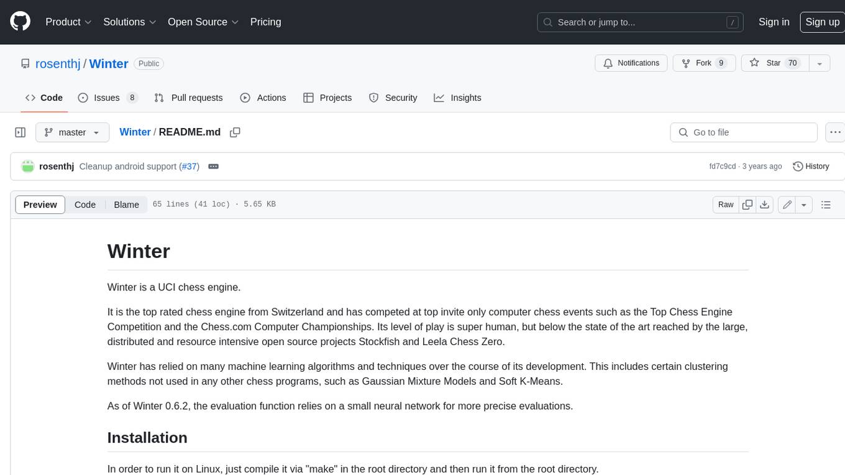The width and height of the screenshot is (845, 475).
Task: Open the more file actions menu
Action: click(x=835, y=132)
